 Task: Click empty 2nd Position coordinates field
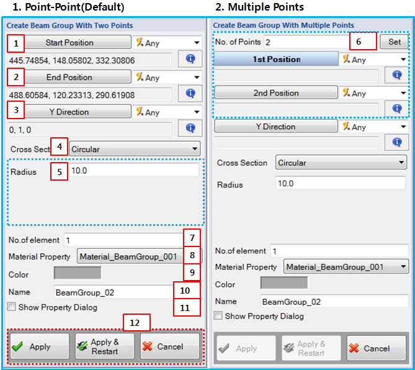[x=296, y=109]
